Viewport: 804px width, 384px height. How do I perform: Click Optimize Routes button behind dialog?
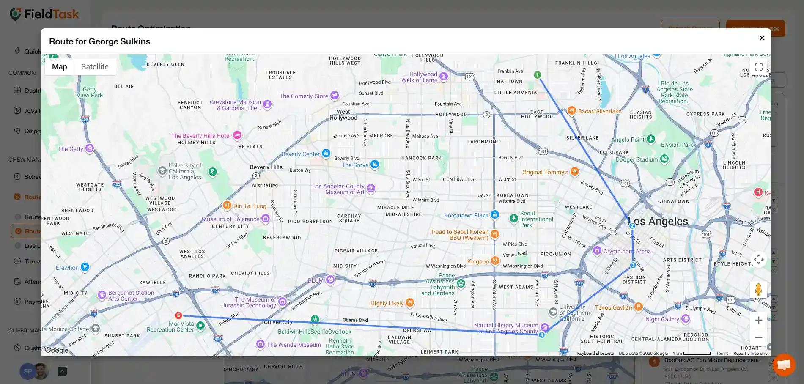coord(755,28)
